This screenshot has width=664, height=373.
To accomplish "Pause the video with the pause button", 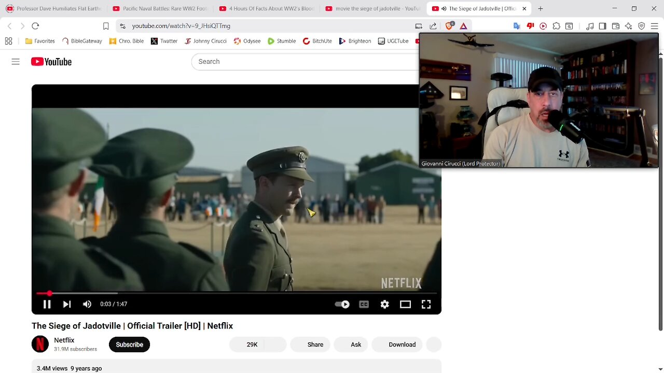I will coord(47,304).
